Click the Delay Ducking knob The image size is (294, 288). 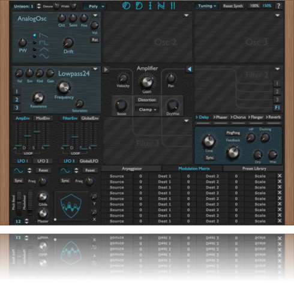(x=265, y=137)
